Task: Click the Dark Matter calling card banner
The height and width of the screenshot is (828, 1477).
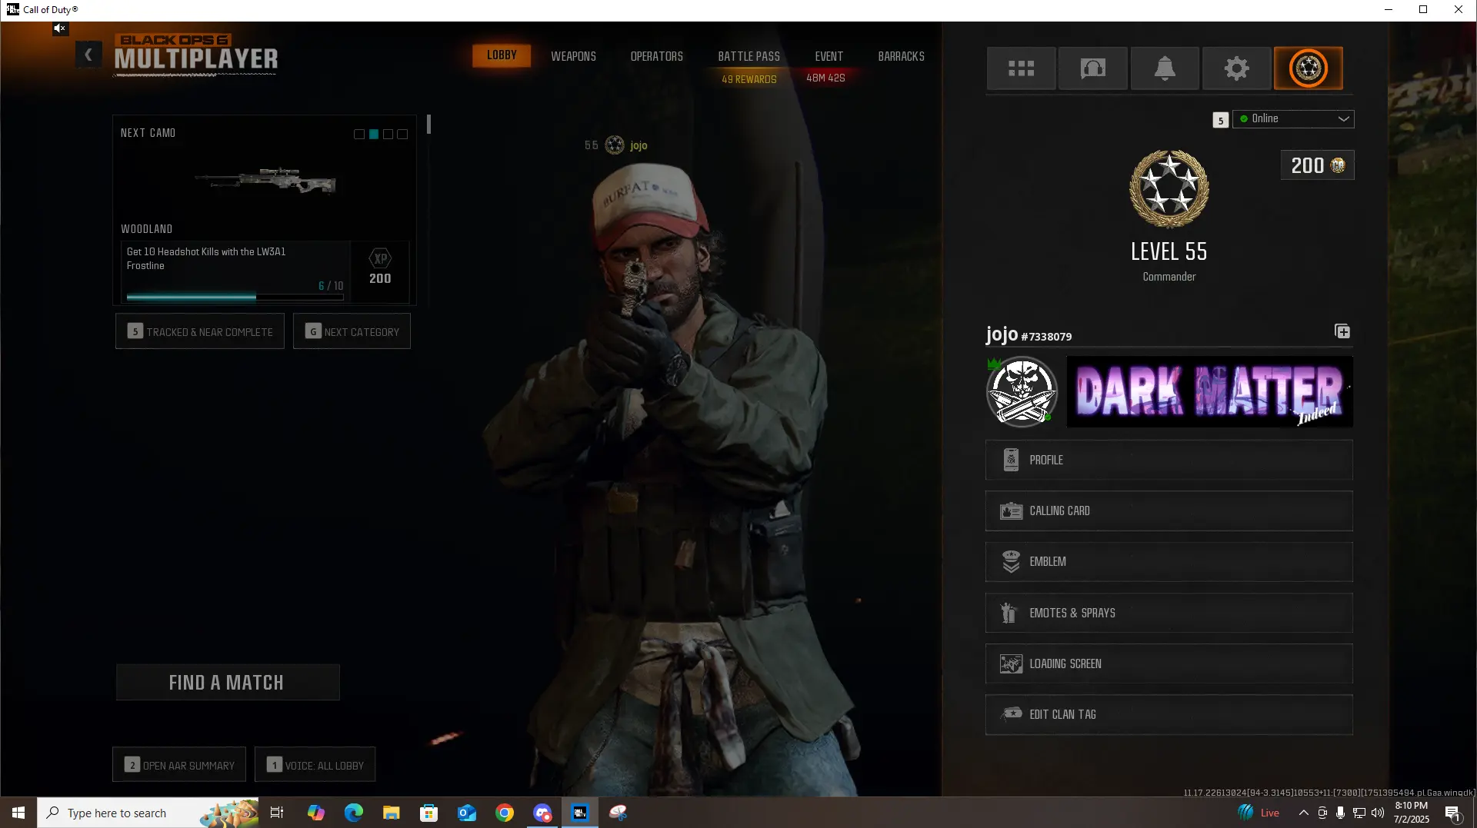Action: (x=1209, y=391)
